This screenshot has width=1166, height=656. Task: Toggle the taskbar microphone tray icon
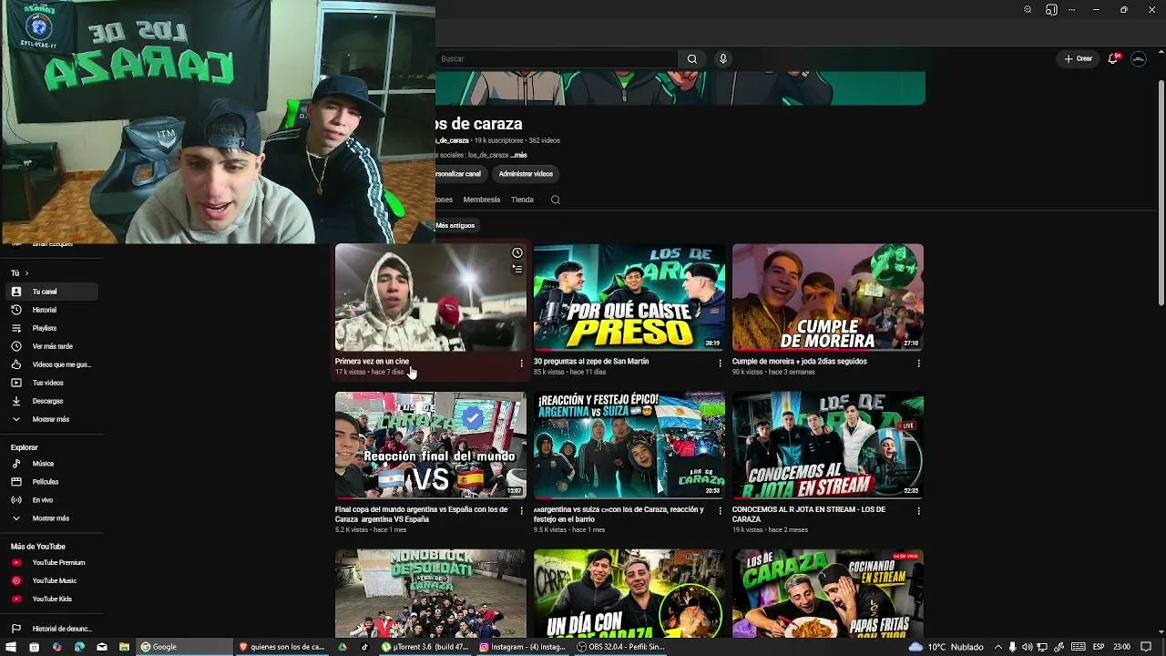[x=1013, y=647]
